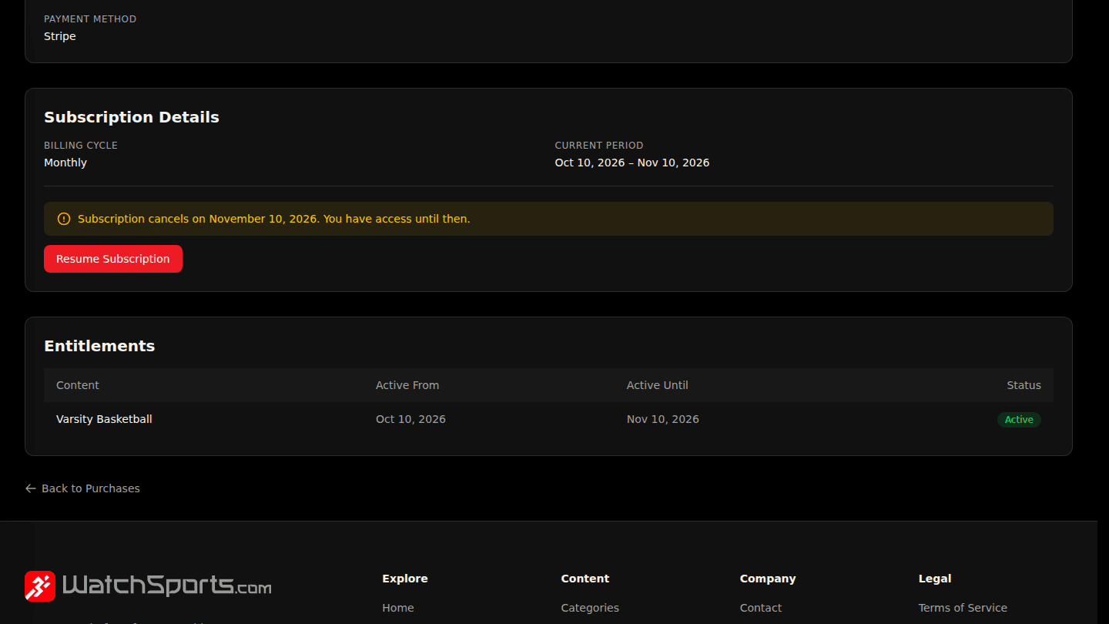Click the Active Until column header
This screenshot has height=624, width=1109.
pyautogui.click(x=658, y=385)
